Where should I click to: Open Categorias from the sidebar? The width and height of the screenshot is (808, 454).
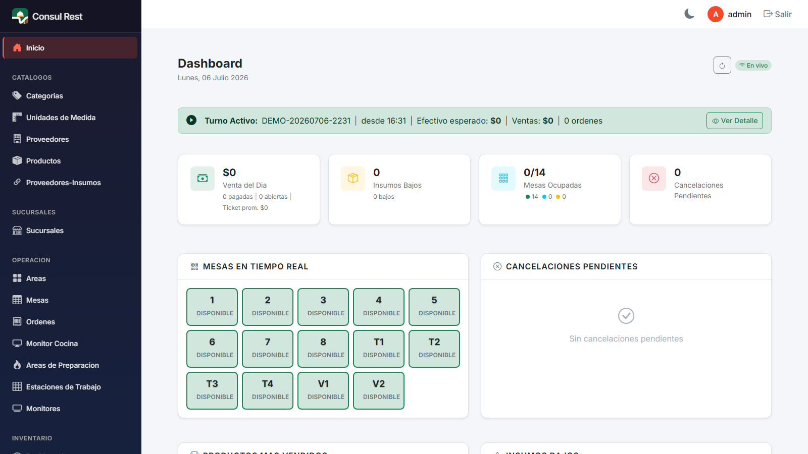70,96
